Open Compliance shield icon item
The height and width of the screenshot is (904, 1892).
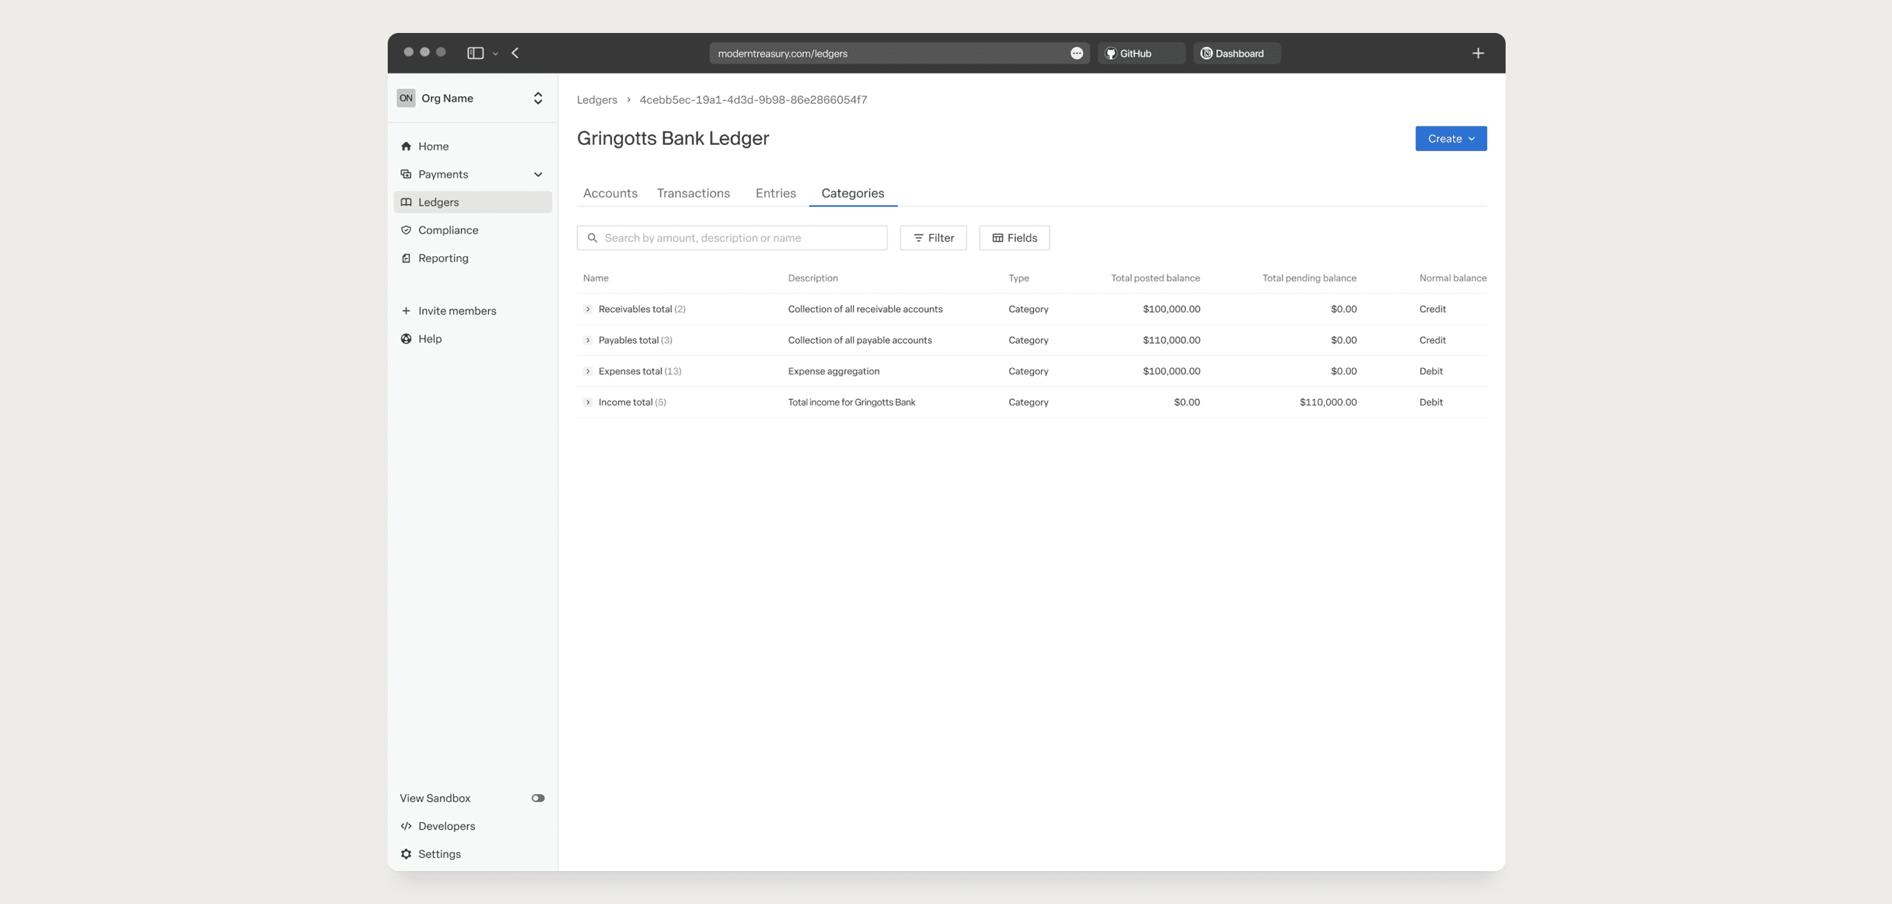(x=406, y=229)
